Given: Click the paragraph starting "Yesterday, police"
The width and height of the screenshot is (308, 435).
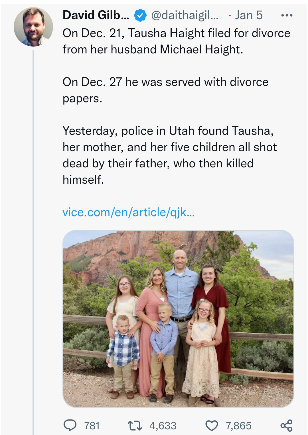Looking at the screenshot, I should click(x=170, y=155).
